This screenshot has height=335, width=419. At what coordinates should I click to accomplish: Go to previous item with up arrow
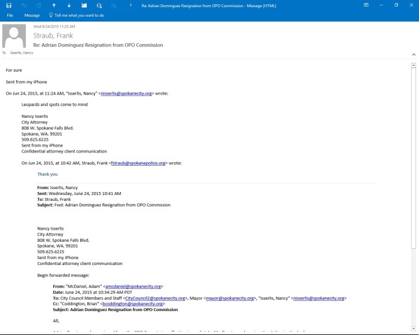point(54,5)
